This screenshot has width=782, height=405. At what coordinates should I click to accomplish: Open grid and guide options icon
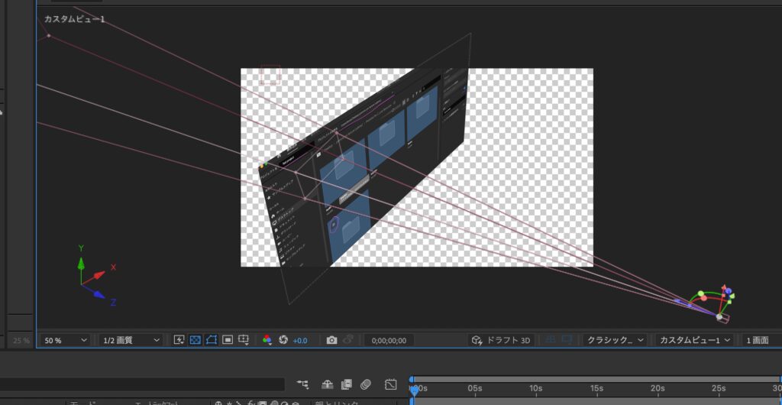[244, 340]
